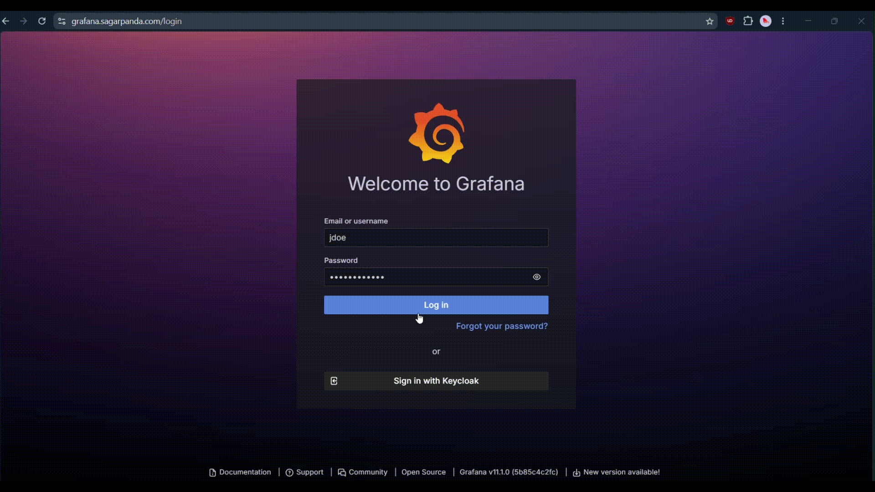The width and height of the screenshot is (875, 492).
Task: Open the uBlock Origin extension icon
Action: [730, 20]
